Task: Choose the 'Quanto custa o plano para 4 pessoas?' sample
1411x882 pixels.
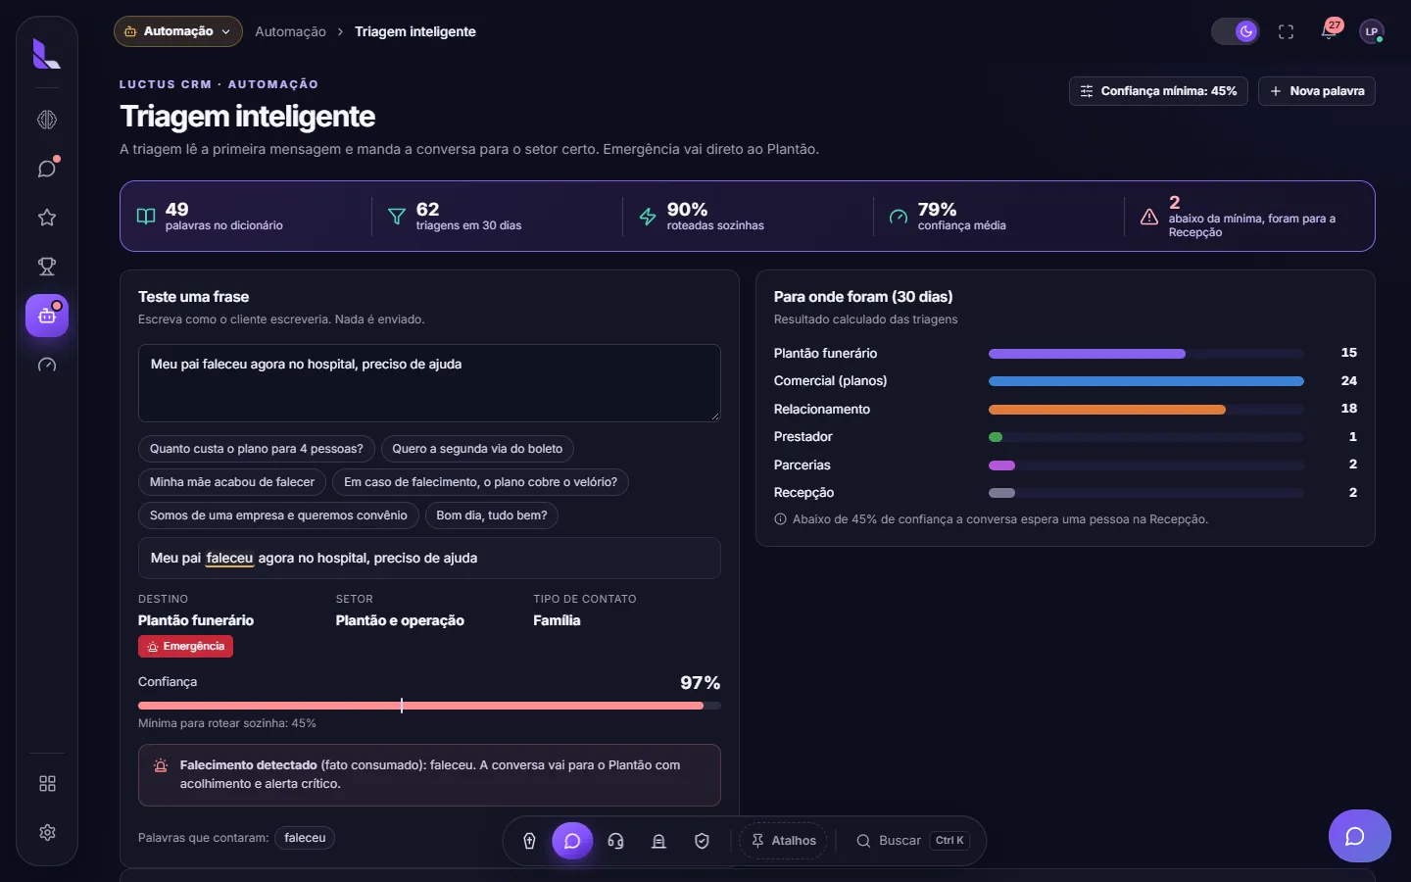Action: (x=257, y=449)
